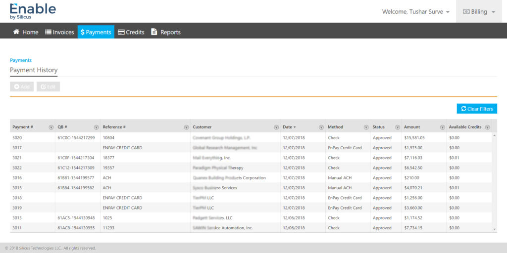Click the Edit payment button

coord(48,87)
